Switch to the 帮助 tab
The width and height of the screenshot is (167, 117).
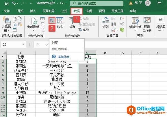tap(133, 11)
